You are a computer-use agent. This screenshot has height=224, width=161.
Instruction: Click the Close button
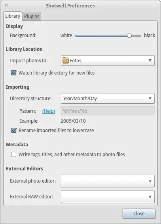point(139,214)
